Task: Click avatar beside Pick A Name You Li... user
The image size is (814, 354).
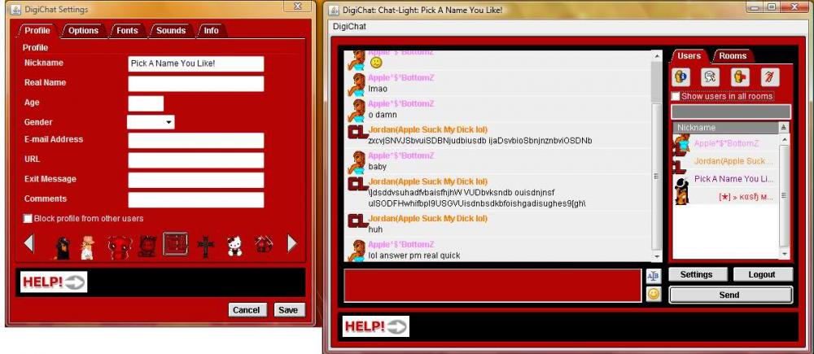Action: 681,190
